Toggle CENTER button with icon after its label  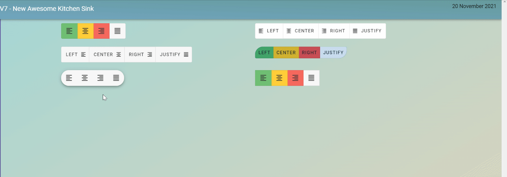[x=107, y=55]
